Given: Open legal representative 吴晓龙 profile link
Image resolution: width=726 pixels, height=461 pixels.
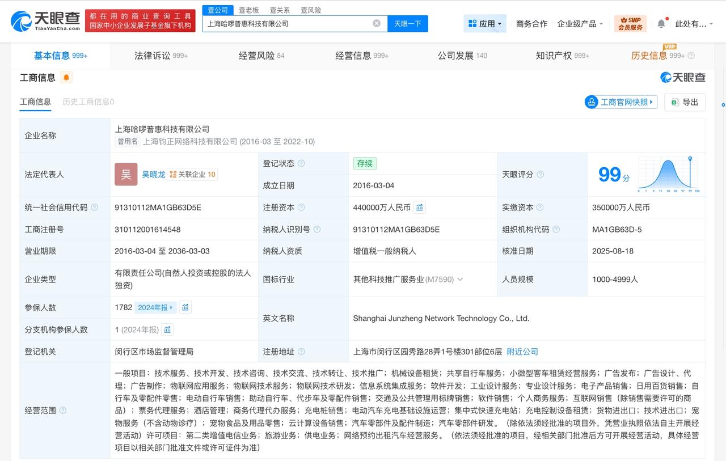Looking at the screenshot, I should coord(153,174).
